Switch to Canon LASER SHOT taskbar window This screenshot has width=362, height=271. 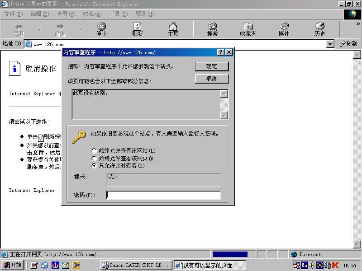(x=136, y=265)
